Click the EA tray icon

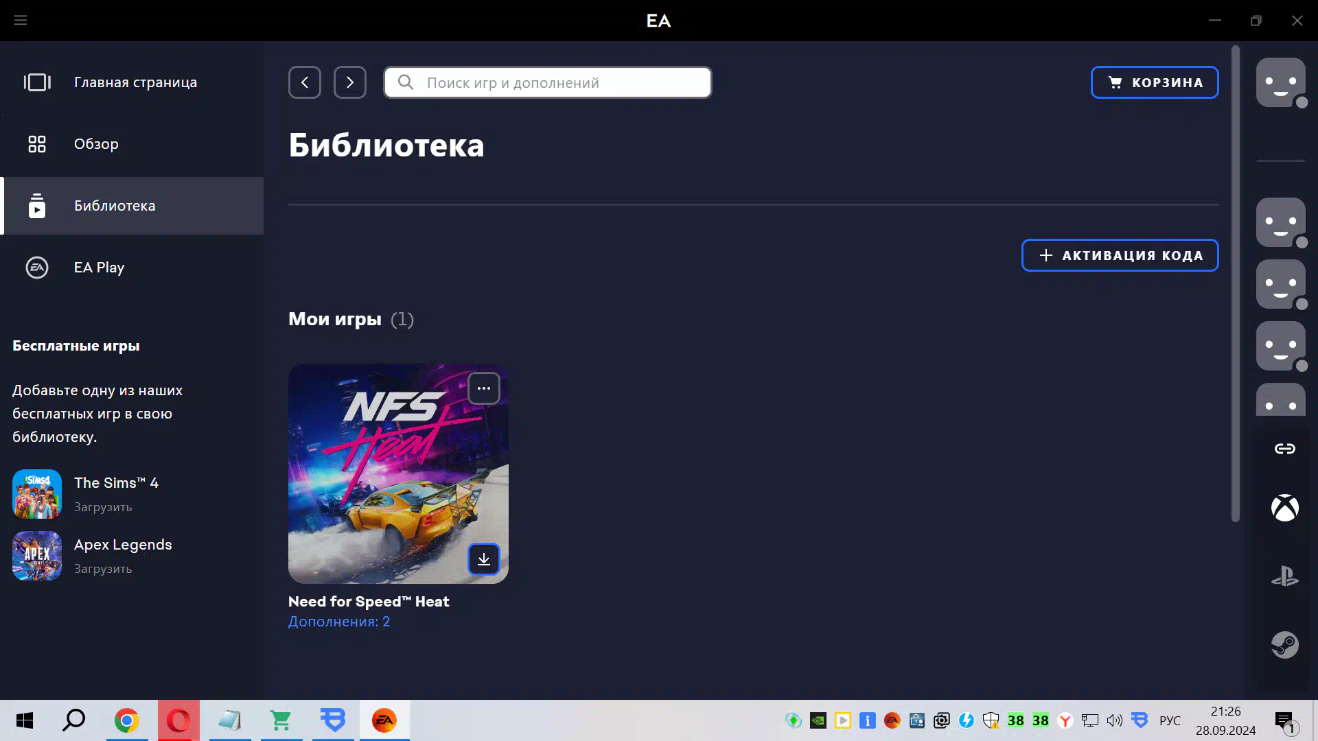(x=892, y=720)
